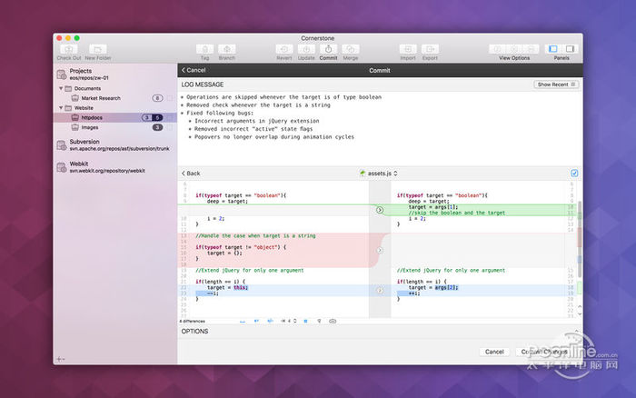
Task: Click the Website folder row
Action: (x=115, y=108)
